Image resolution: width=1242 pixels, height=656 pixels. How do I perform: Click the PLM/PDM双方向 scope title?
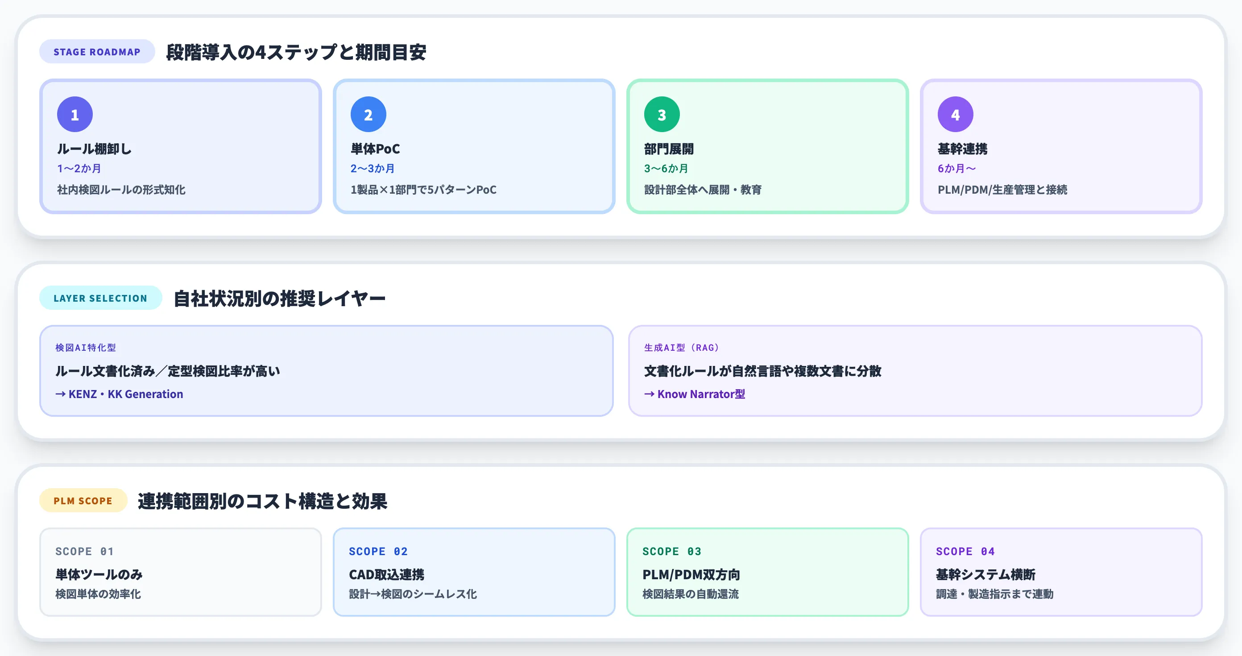[691, 574]
